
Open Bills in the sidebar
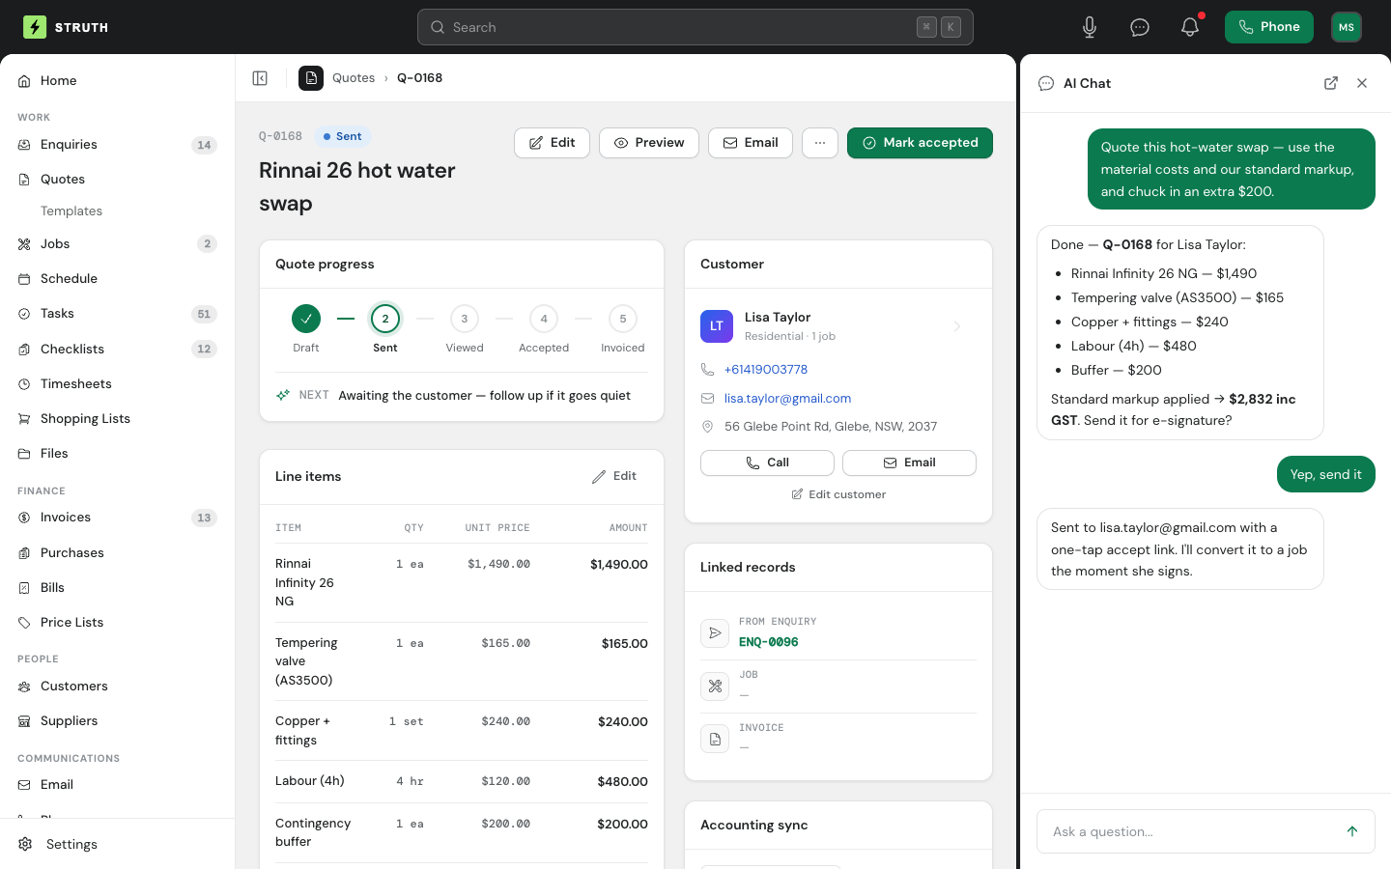tap(117, 588)
